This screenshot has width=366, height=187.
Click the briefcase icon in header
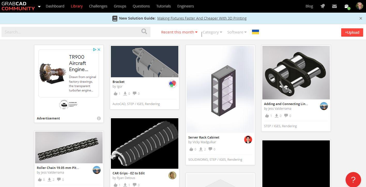pos(347,6)
